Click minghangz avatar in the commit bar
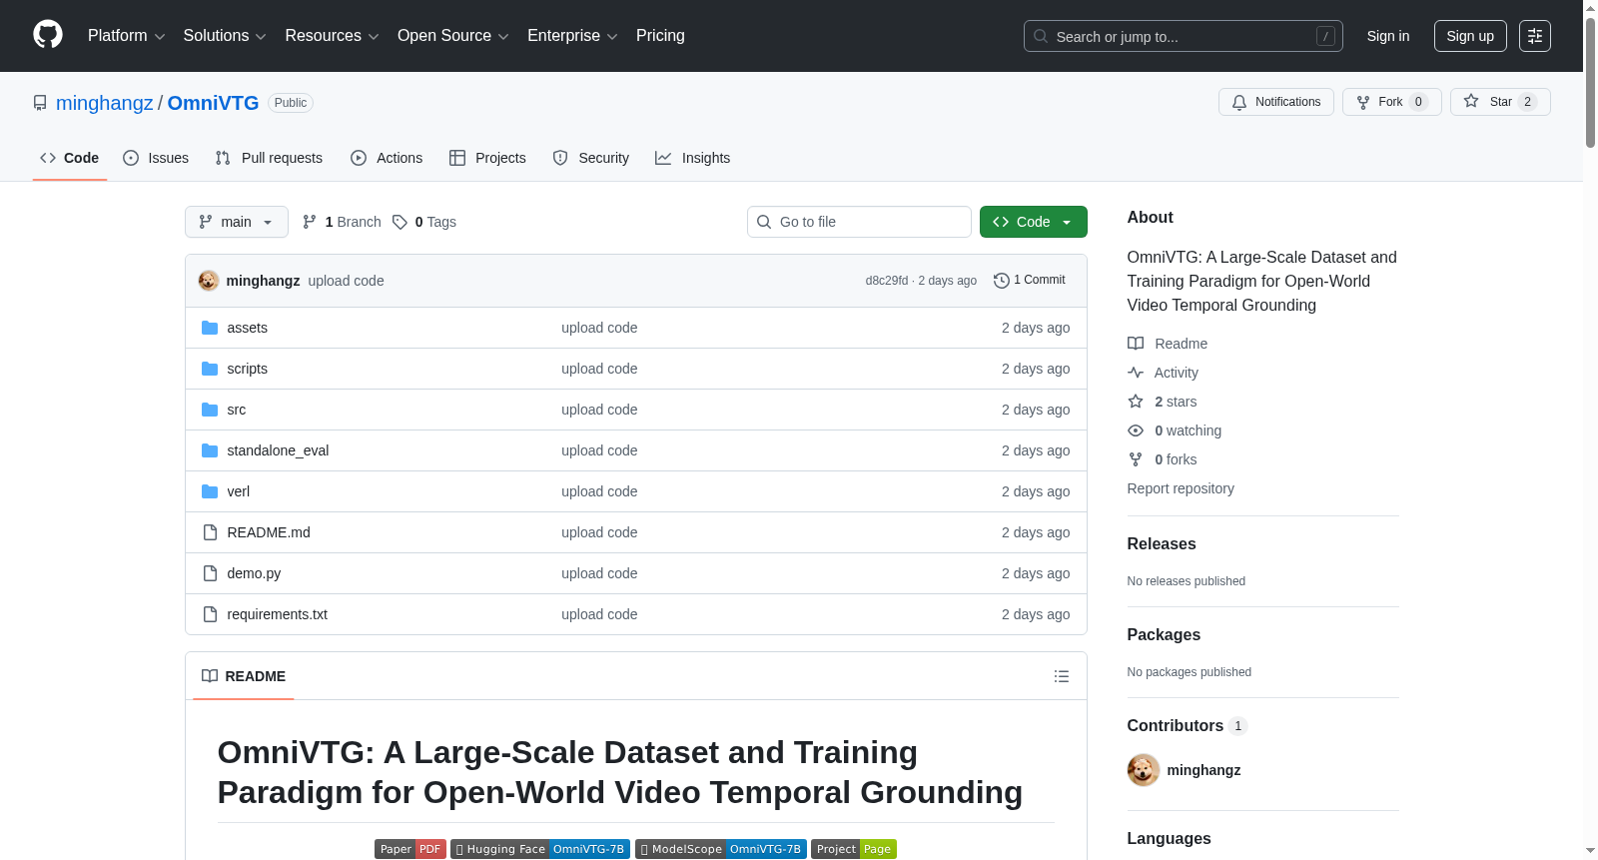Screen dimensions: 1598x860 point(209,281)
